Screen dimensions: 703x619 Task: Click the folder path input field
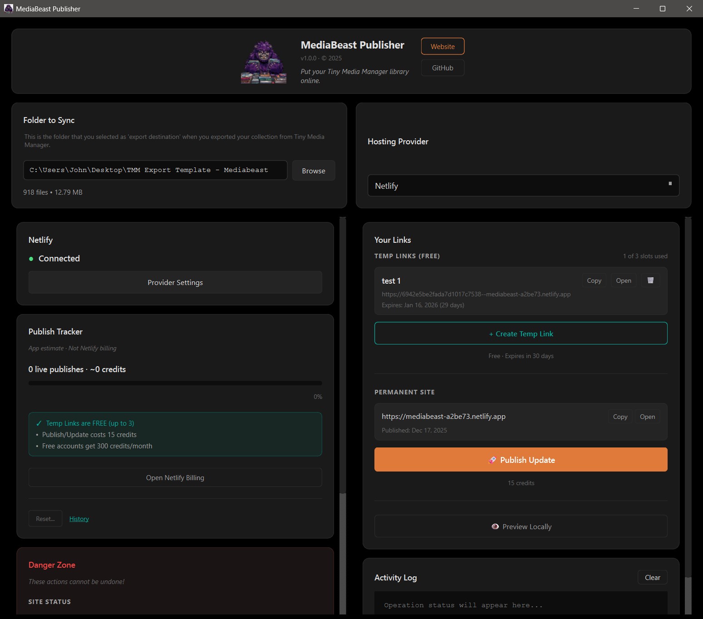click(155, 170)
